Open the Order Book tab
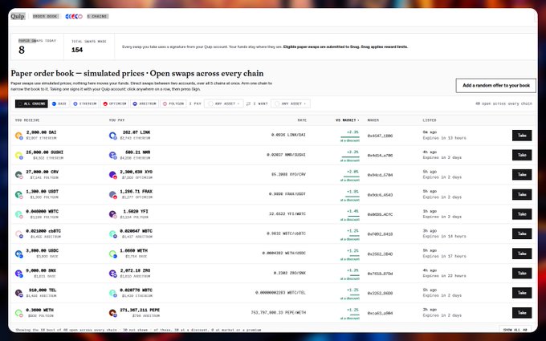 [x=45, y=16]
